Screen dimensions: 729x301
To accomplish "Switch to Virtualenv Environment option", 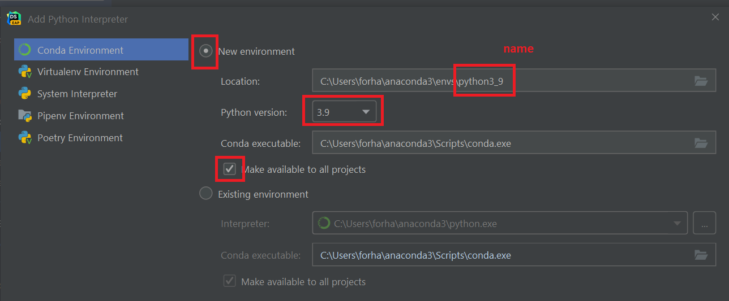I will click(x=88, y=72).
